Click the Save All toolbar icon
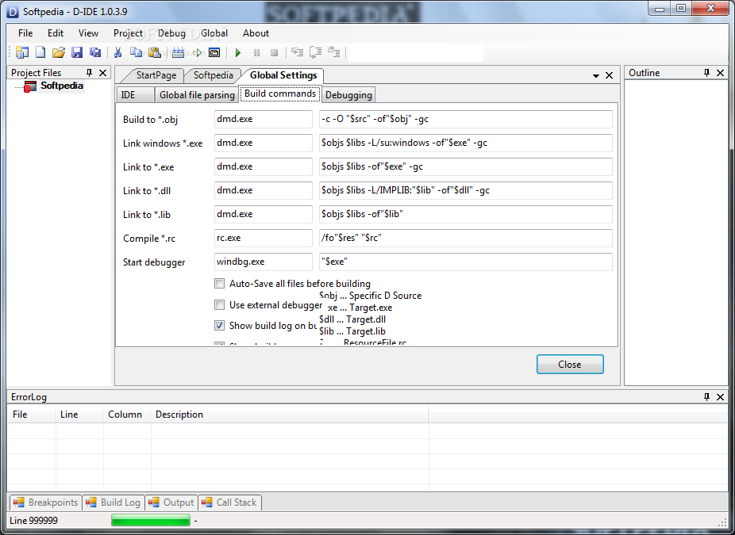 tap(95, 52)
